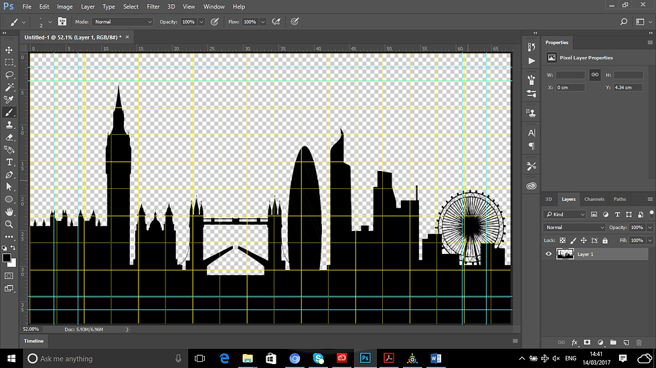Filter layers by type layers
The height and width of the screenshot is (368, 656).
point(617,214)
